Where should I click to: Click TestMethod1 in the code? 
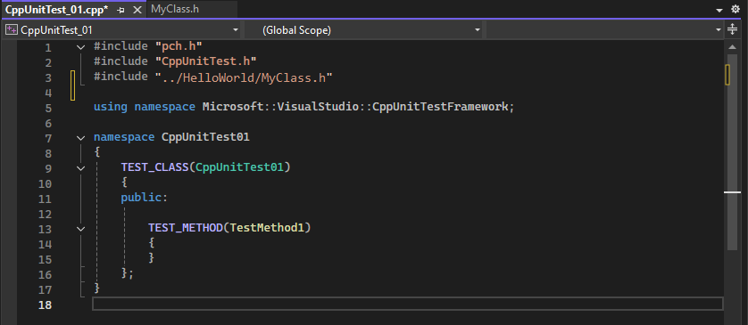point(267,229)
